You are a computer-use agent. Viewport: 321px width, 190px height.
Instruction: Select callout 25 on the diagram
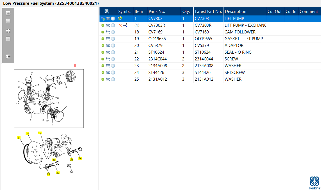[x=72, y=160]
